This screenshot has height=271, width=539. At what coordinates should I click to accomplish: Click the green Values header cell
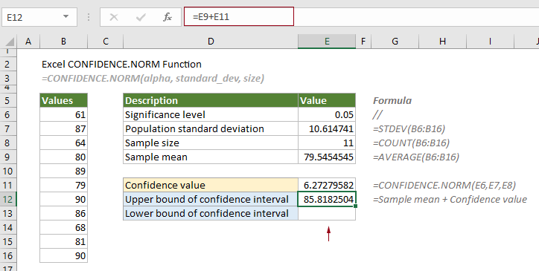point(63,100)
